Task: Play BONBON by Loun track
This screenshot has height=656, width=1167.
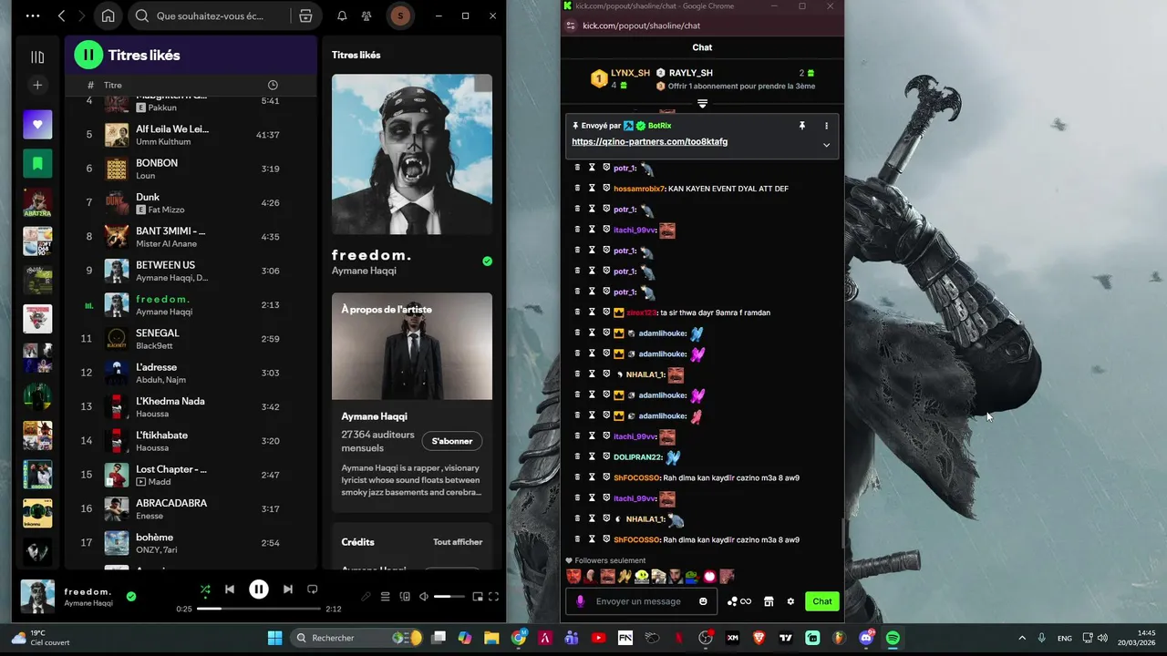Action: (191, 169)
